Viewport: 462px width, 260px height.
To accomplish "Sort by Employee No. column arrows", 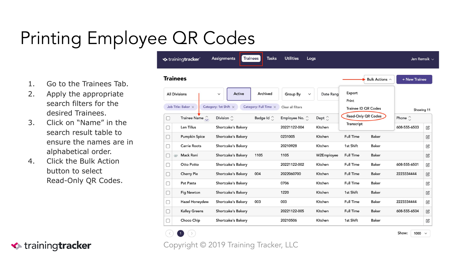I will 307,118.
